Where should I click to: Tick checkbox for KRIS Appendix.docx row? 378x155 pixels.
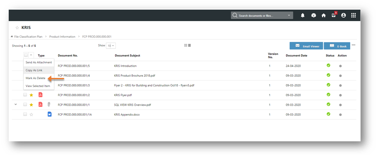pos(25,114)
